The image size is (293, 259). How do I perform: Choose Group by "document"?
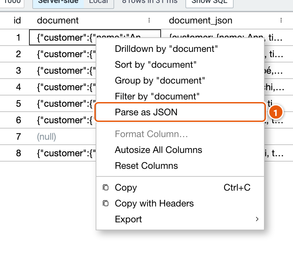[x=180, y=81]
